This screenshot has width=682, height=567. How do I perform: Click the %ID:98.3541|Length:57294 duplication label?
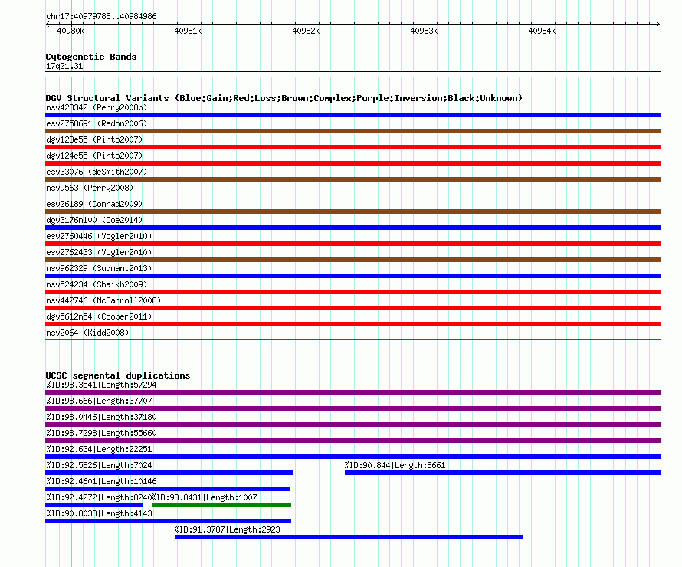pos(101,385)
